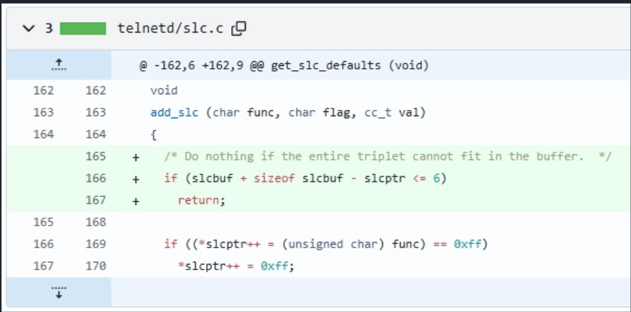
Task: Click new line number 168
Action: click(96, 222)
